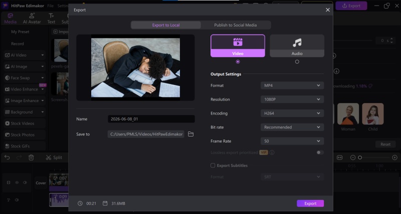This screenshot has height=214, width=401.
Task: Click the audio track music note icon
Action: pos(9,200)
